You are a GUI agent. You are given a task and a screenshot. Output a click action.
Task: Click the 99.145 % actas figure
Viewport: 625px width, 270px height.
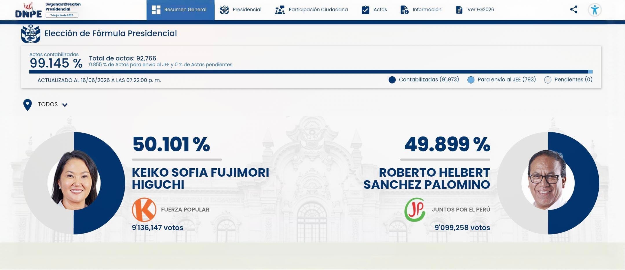pos(56,63)
